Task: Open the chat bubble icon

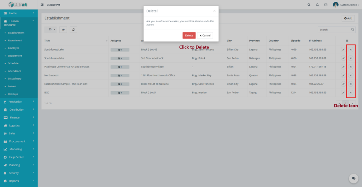Action: coord(354,179)
